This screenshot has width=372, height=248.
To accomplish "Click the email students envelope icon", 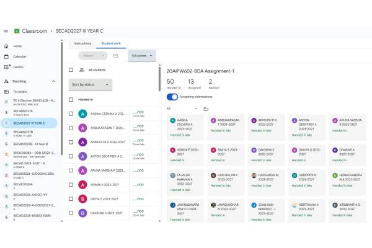I will click(115, 56).
